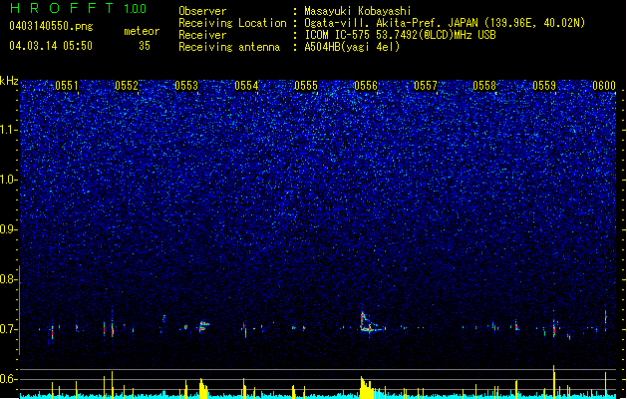Click the Receiver label

(202, 35)
